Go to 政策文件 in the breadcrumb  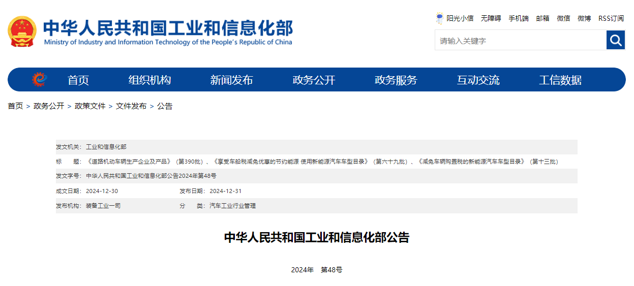click(90, 106)
